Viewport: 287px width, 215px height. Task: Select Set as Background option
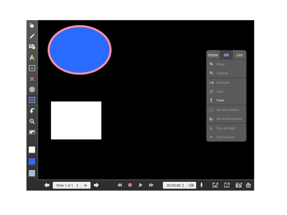[x=226, y=119]
